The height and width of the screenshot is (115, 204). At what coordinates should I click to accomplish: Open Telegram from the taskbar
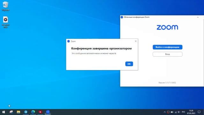click(x=26, y=112)
